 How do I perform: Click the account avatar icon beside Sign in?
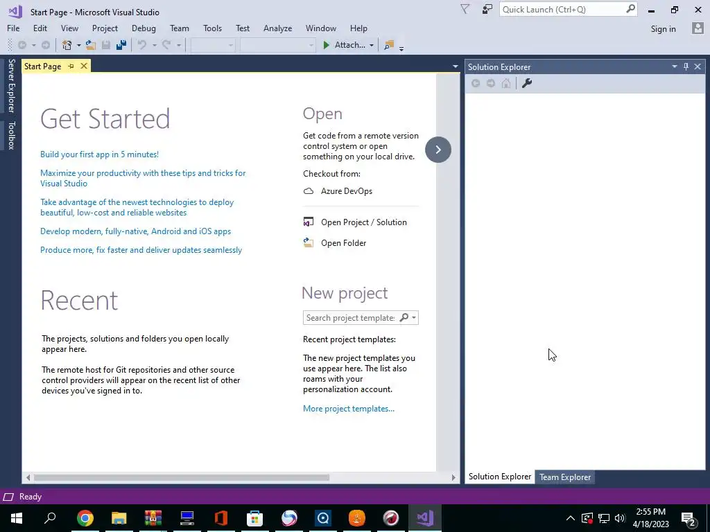[x=698, y=28]
